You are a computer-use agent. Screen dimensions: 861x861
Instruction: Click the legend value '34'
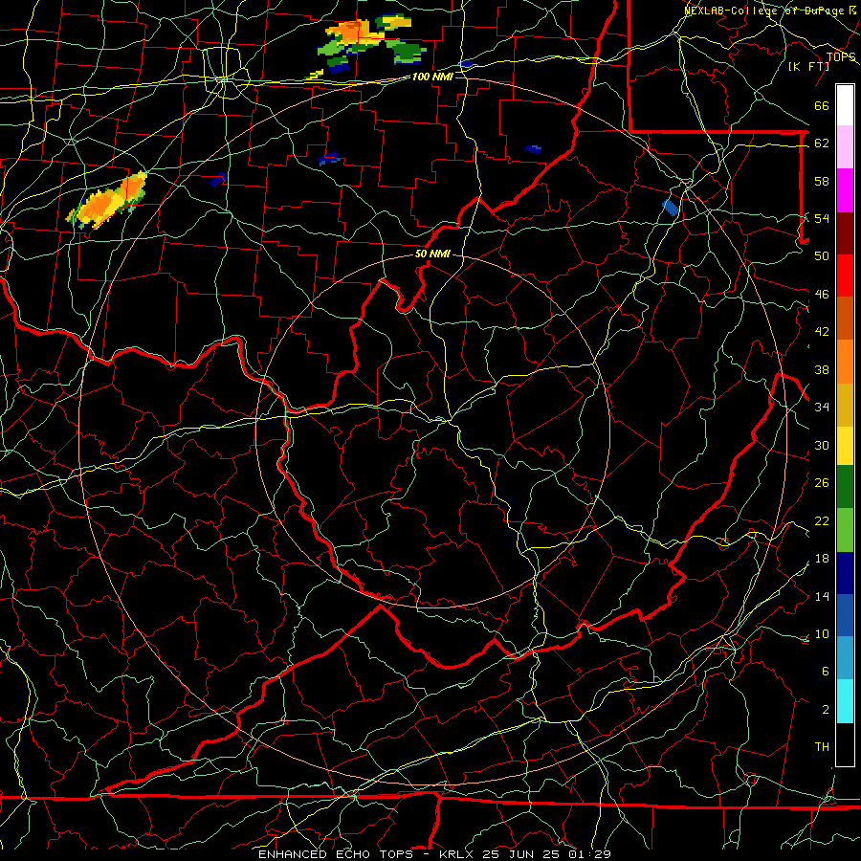point(822,407)
